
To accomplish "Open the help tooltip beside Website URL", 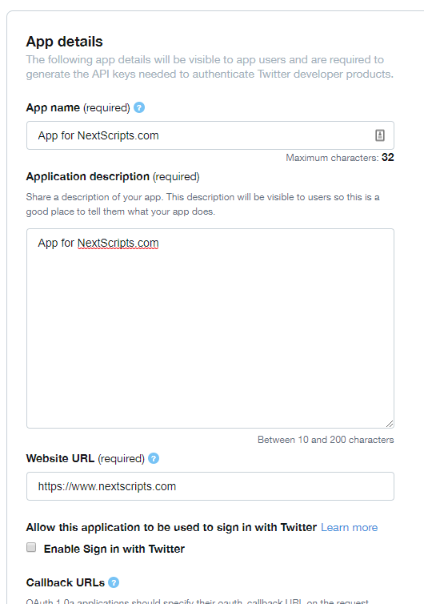I will tap(154, 458).
